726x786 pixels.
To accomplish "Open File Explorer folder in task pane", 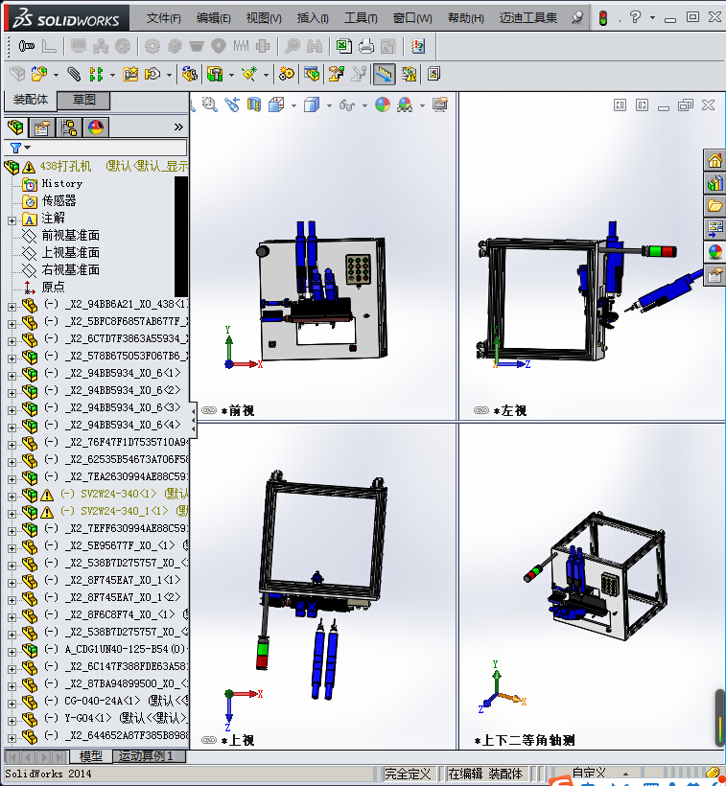I will (714, 206).
